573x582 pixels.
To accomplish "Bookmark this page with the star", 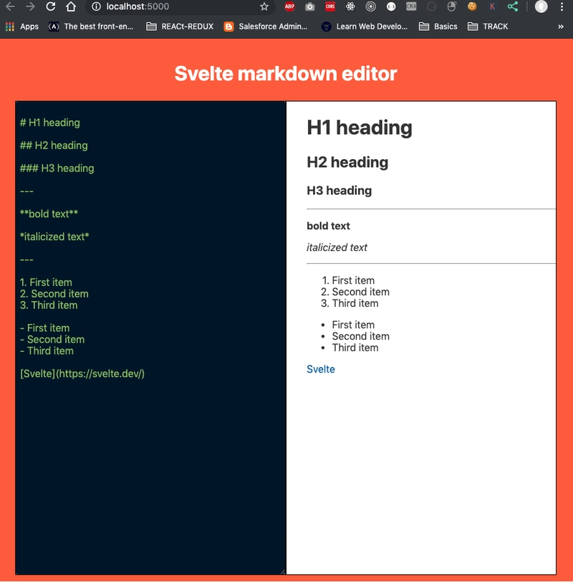I will pos(264,6).
